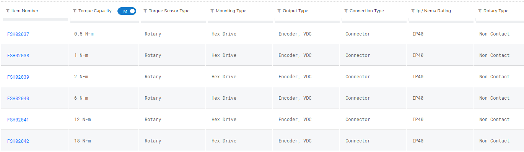
Task: Open item FSH02041 link
Action: [x=18, y=120]
